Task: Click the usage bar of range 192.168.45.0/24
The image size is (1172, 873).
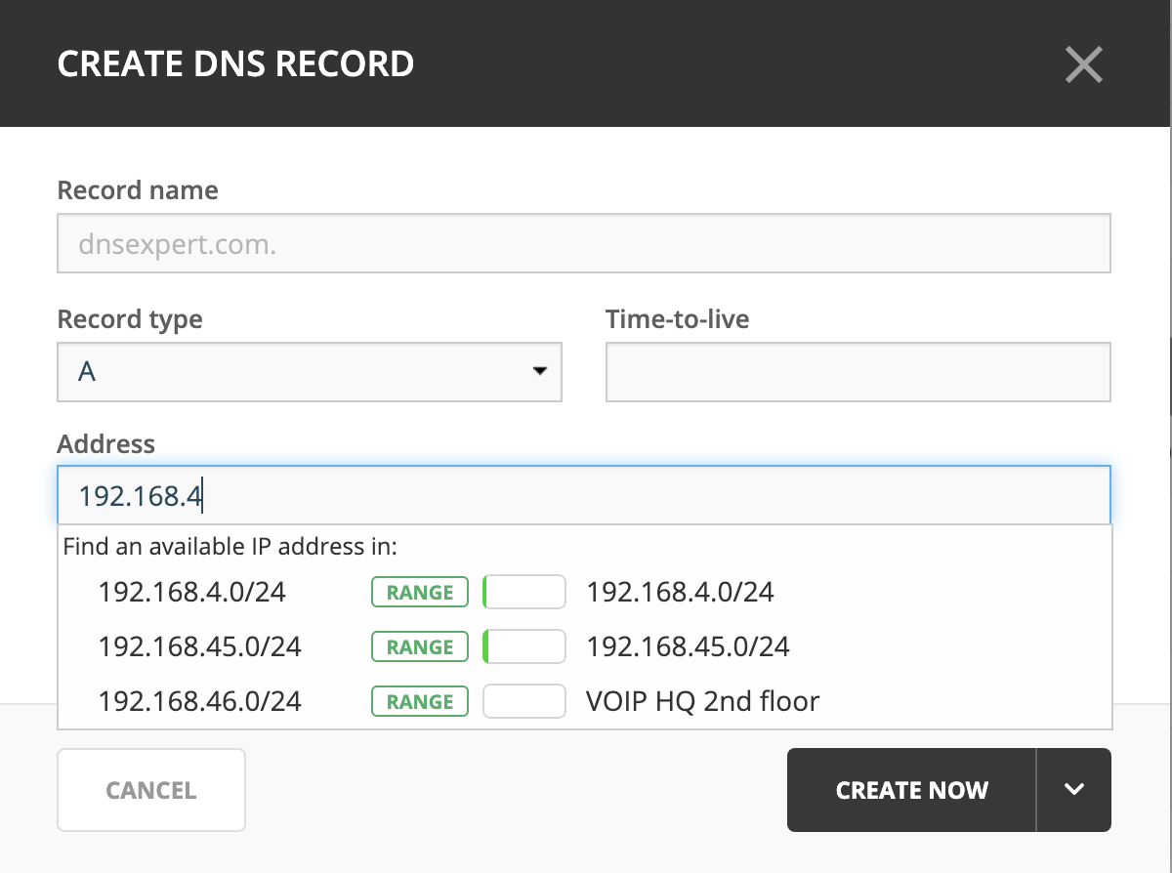Action: tap(524, 647)
